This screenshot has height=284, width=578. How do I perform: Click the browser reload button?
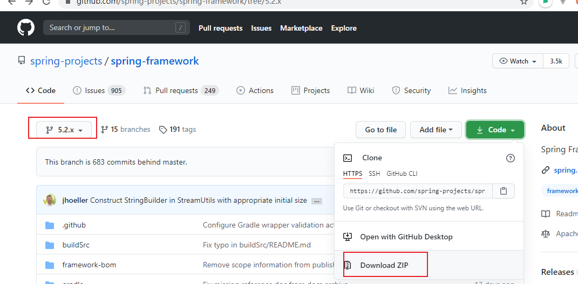(46, 2)
